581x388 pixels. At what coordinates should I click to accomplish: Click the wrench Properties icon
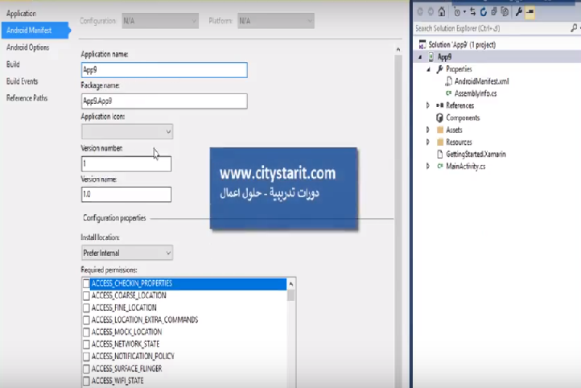(519, 12)
